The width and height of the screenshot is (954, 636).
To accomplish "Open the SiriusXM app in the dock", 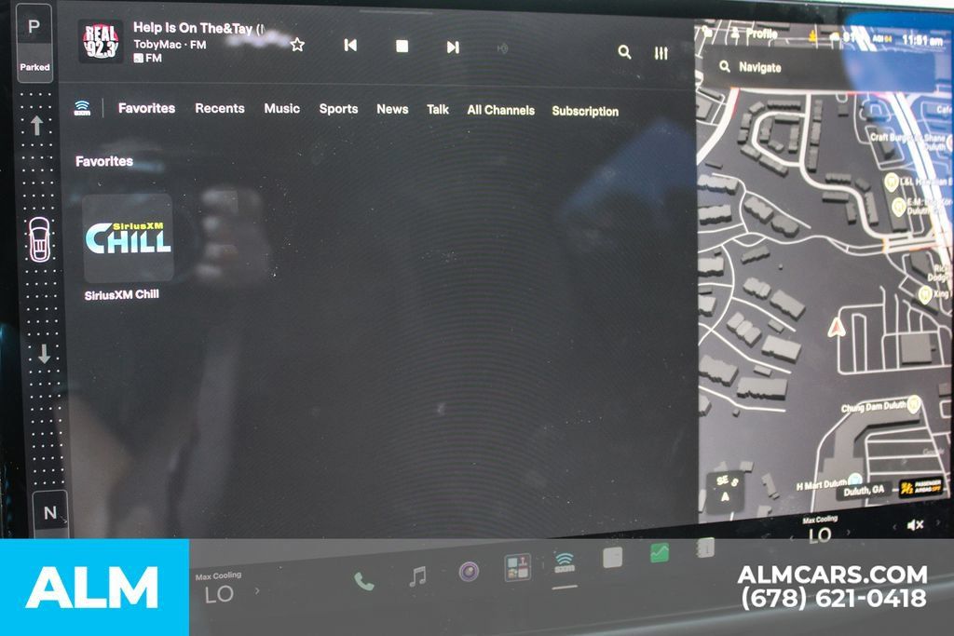I will click(x=565, y=562).
